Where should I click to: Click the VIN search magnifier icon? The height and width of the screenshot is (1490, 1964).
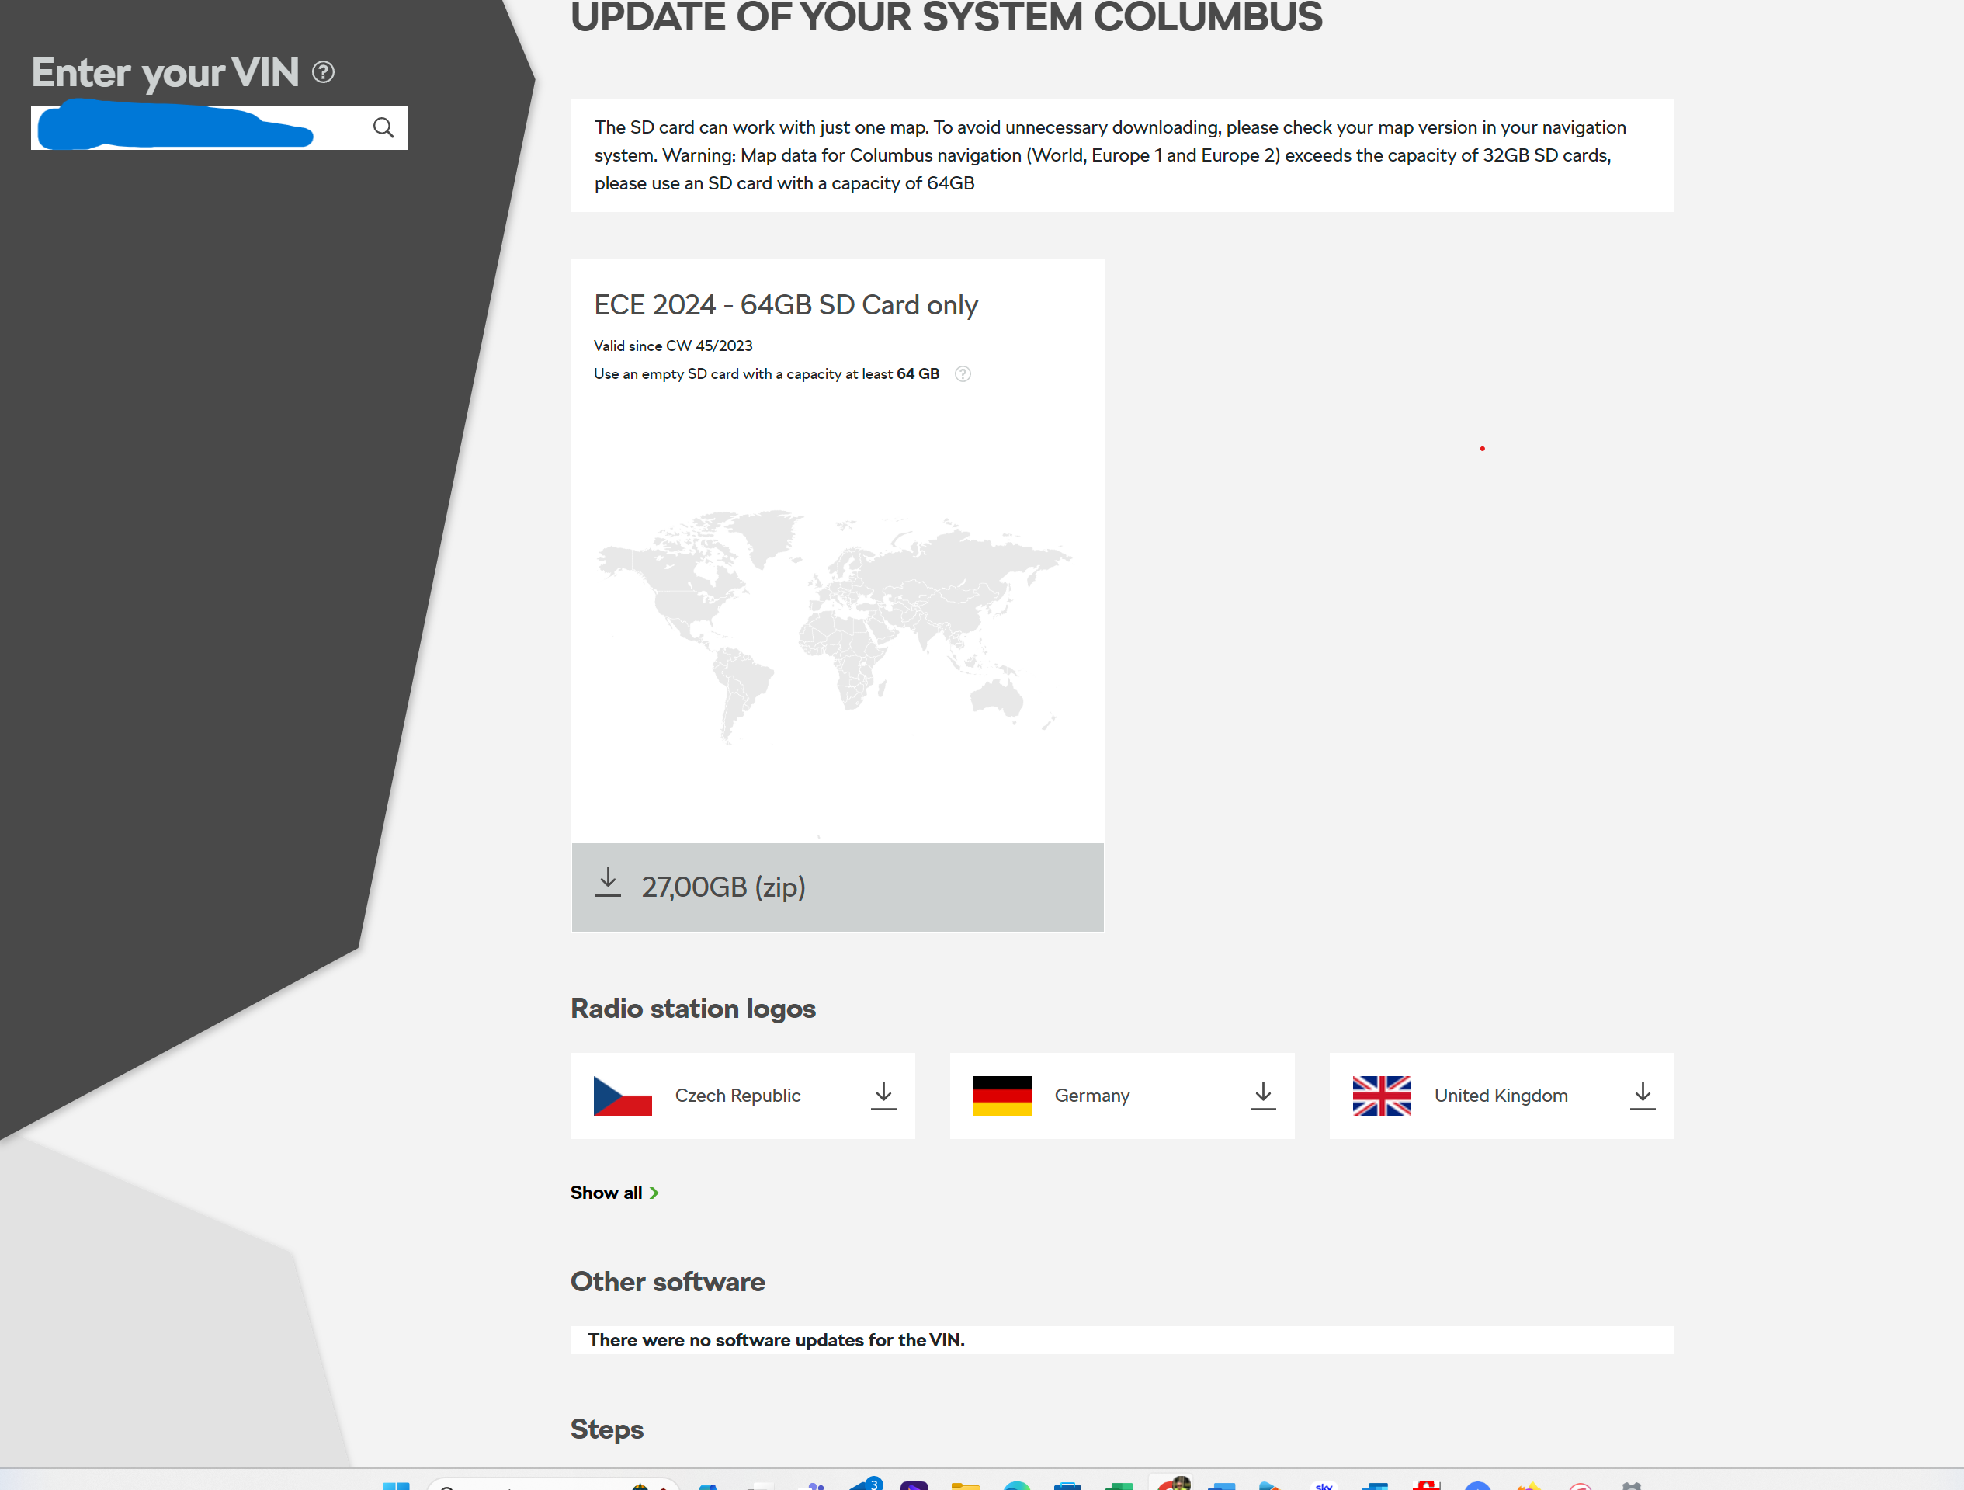pyautogui.click(x=383, y=127)
